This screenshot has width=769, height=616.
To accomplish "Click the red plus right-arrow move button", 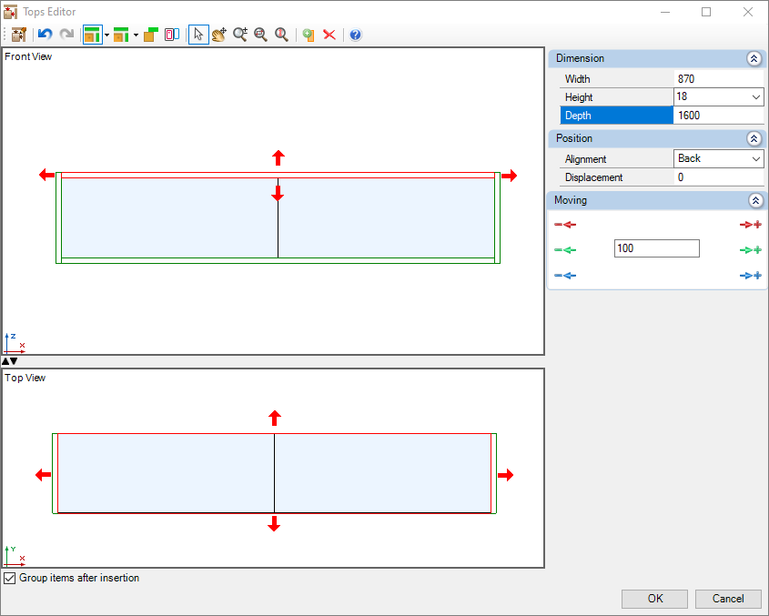I will 751,225.
